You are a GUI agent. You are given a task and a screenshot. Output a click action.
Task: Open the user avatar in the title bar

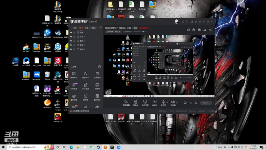pyautogui.click(x=177, y=21)
